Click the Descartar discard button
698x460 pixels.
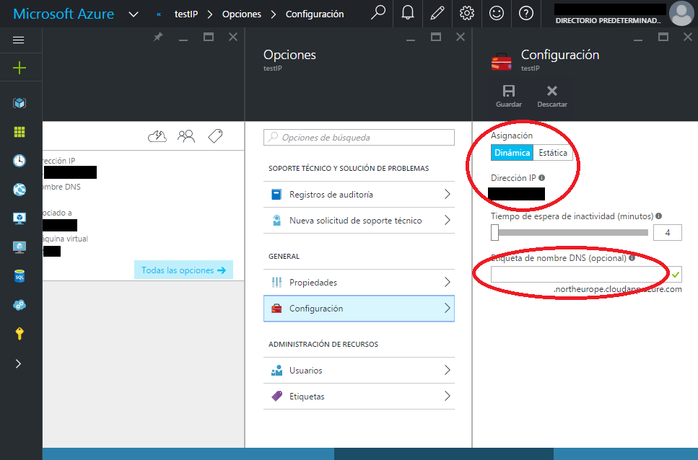(x=552, y=96)
